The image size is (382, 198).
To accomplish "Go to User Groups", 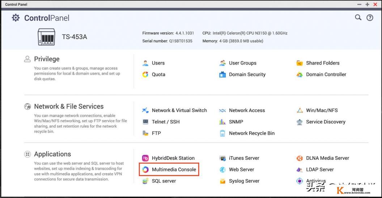I will (x=243, y=63).
